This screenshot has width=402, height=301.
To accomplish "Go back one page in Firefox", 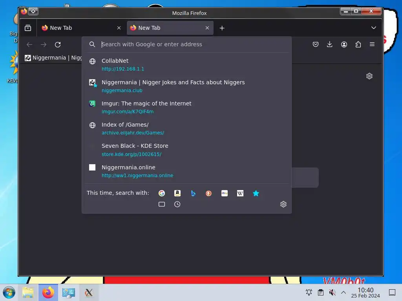I will [29, 45].
